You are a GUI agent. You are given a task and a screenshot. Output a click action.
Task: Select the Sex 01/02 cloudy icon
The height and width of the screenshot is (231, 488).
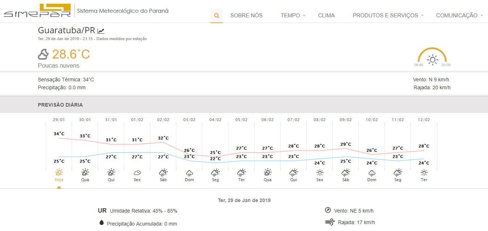(x=137, y=173)
